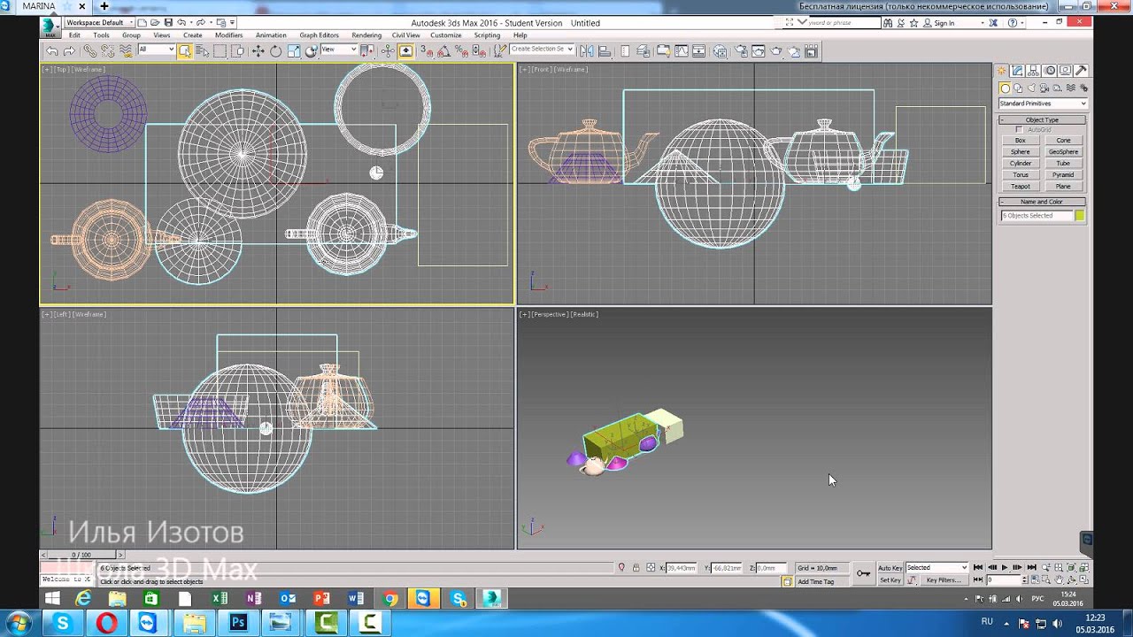Switch to Lights category in Create panel

click(x=1031, y=88)
